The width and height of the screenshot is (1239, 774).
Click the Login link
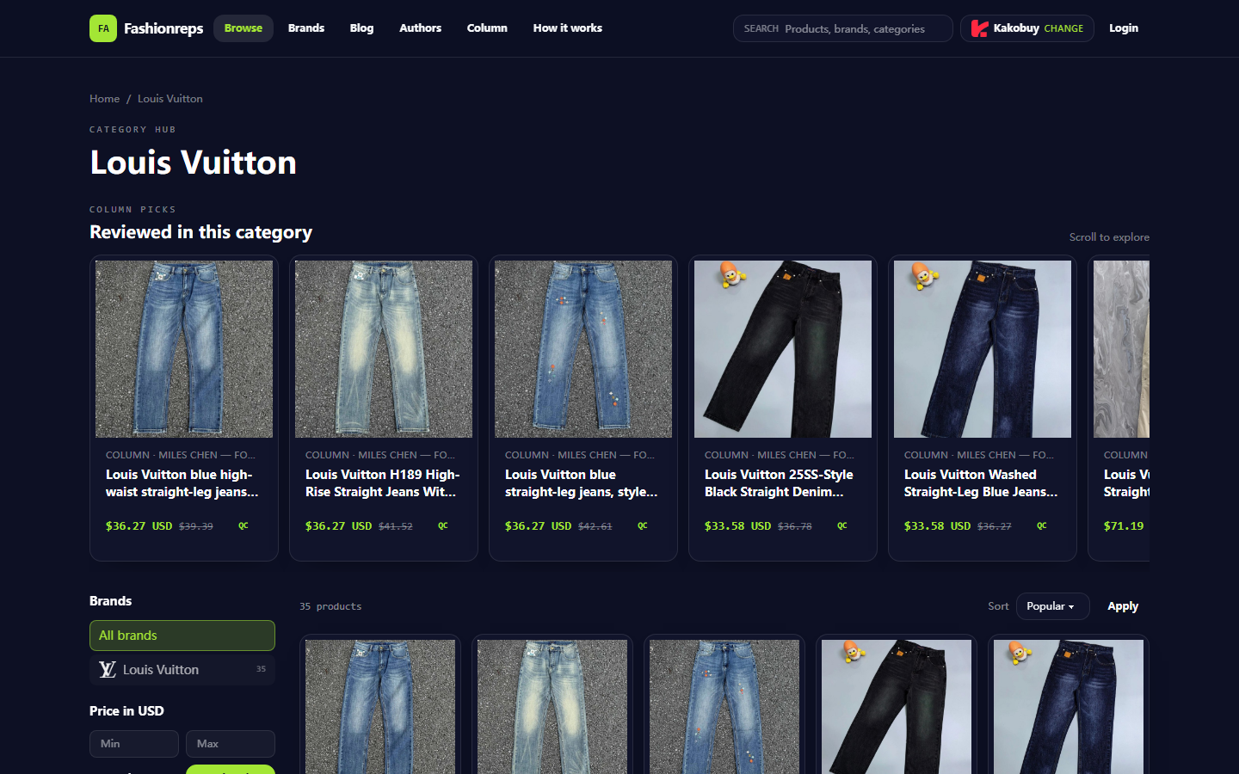[1124, 28]
